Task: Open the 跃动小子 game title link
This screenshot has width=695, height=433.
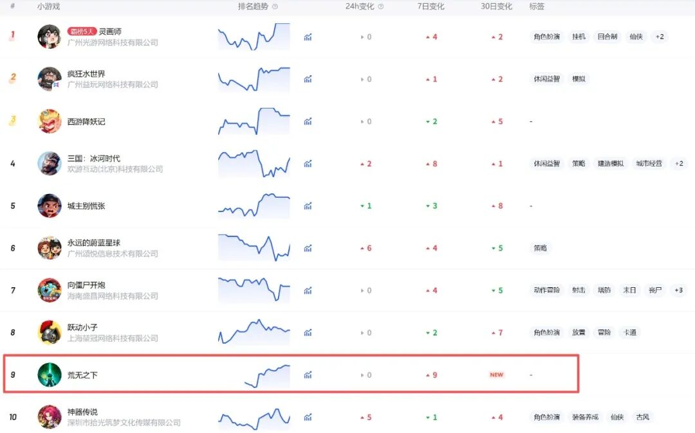Action: (x=82, y=327)
